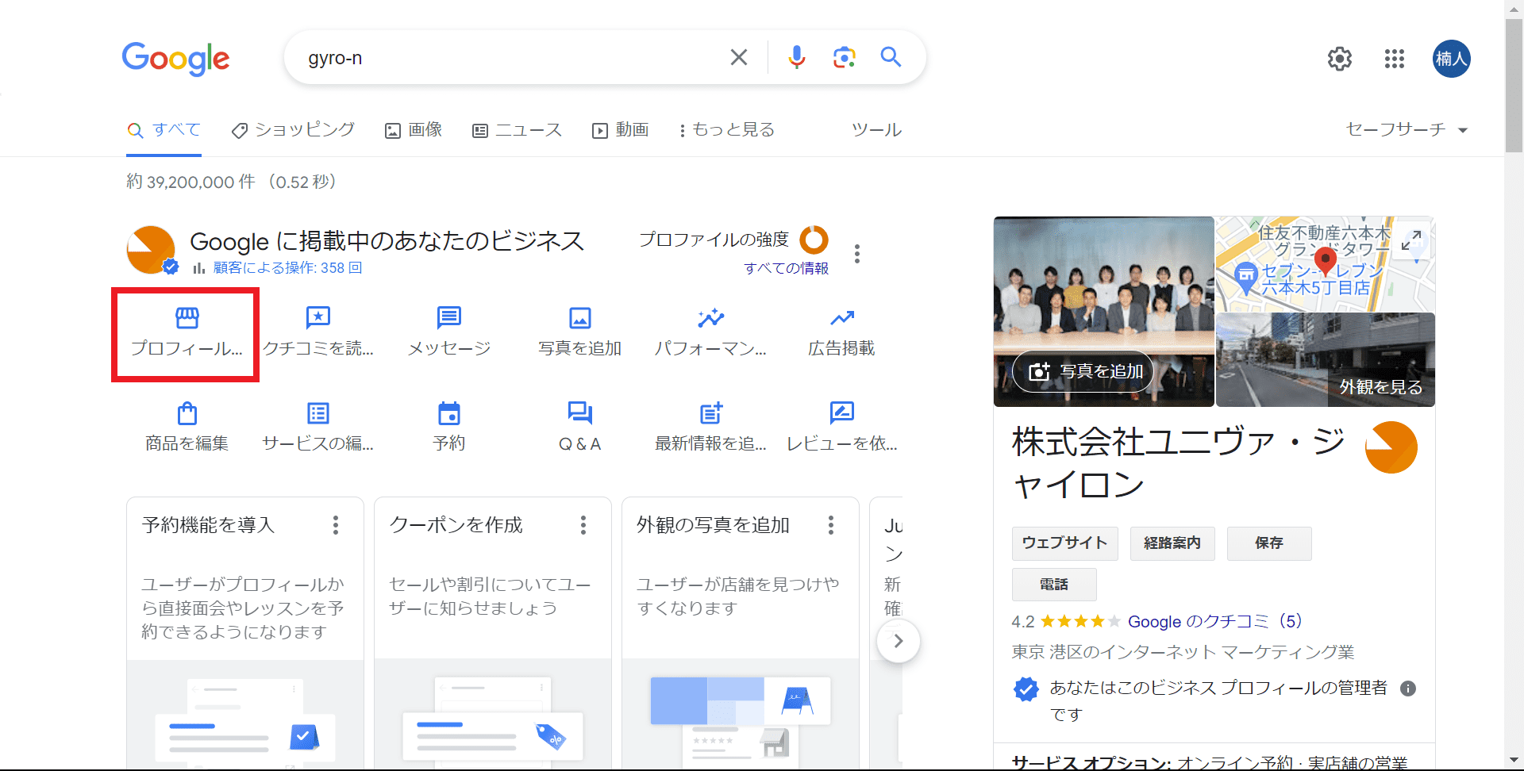
Task: Open the 商品を編集 shortcut
Action: pos(187,428)
